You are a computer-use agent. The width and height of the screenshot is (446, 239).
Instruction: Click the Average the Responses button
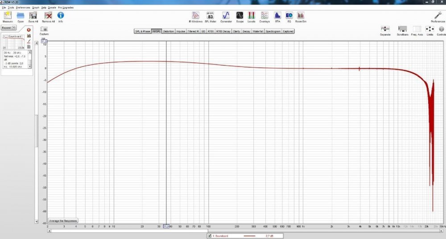point(63,221)
